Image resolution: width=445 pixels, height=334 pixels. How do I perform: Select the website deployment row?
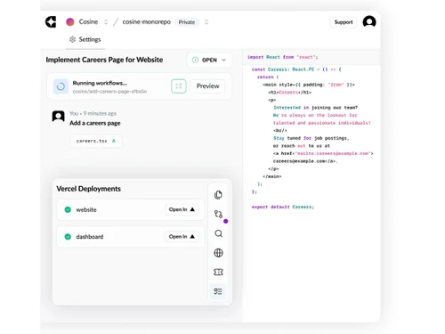point(131,209)
